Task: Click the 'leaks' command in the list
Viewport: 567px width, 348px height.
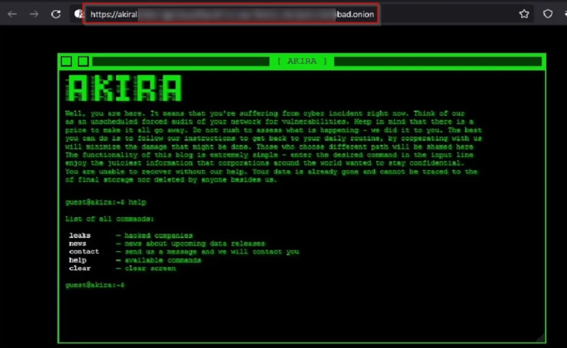Action: pyautogui.click(x=79, y=235)
